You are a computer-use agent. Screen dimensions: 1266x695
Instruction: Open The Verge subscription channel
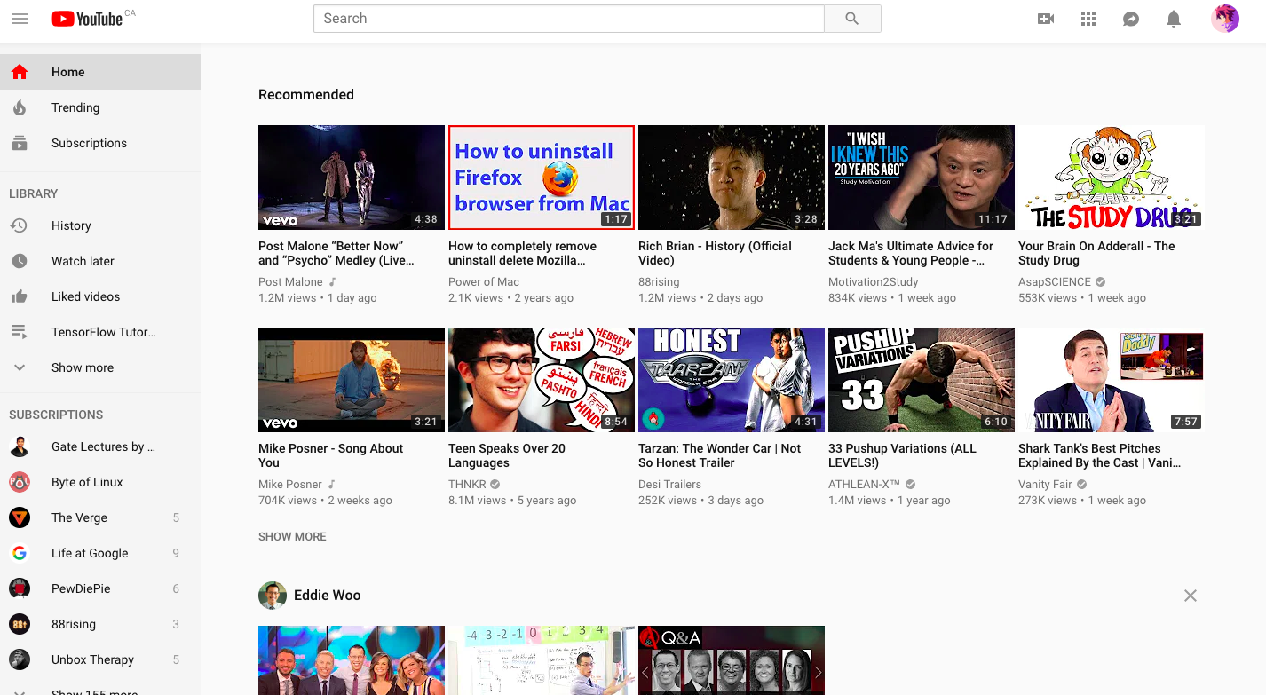tap(79, 517)
